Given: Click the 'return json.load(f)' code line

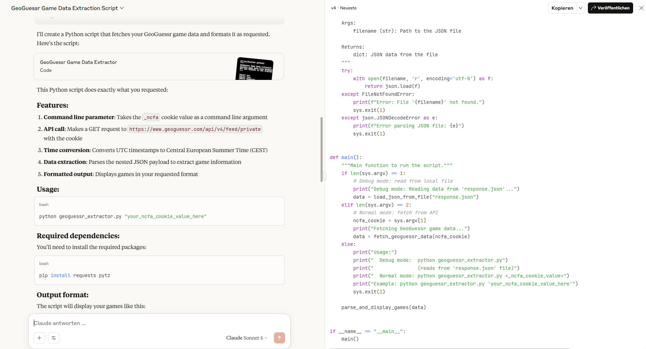Looking at the screenshot, I should [392, 86].
